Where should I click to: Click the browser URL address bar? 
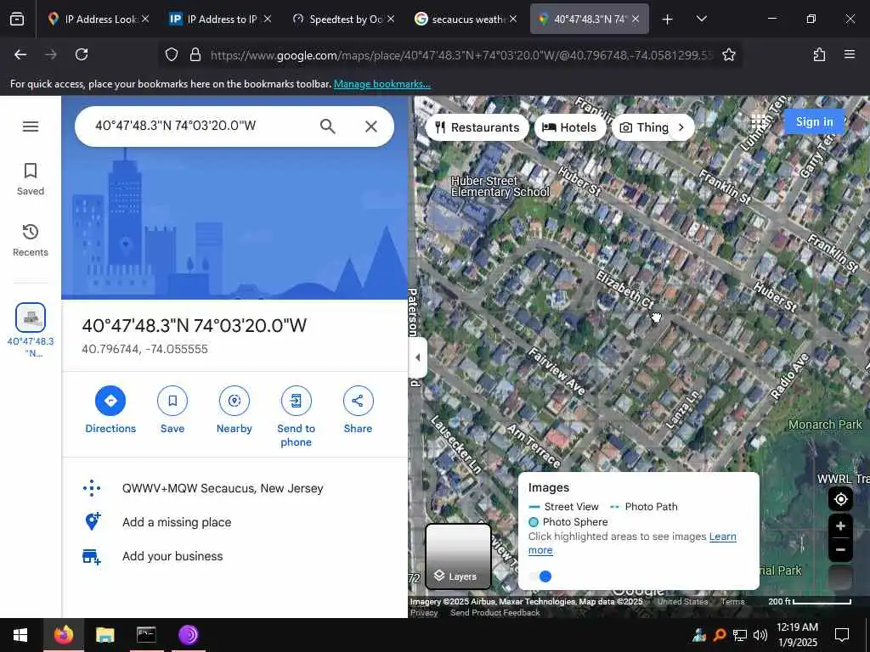[x=460, y=55]
